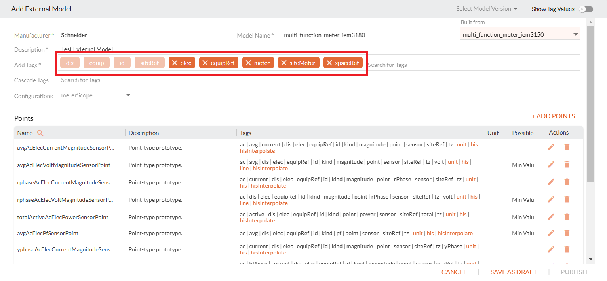The height and width of the screenshot is (281, 607).
Task: Edit the avgAcElecCurrentMagnitudeSensorP... point
Action: (551, 147)
